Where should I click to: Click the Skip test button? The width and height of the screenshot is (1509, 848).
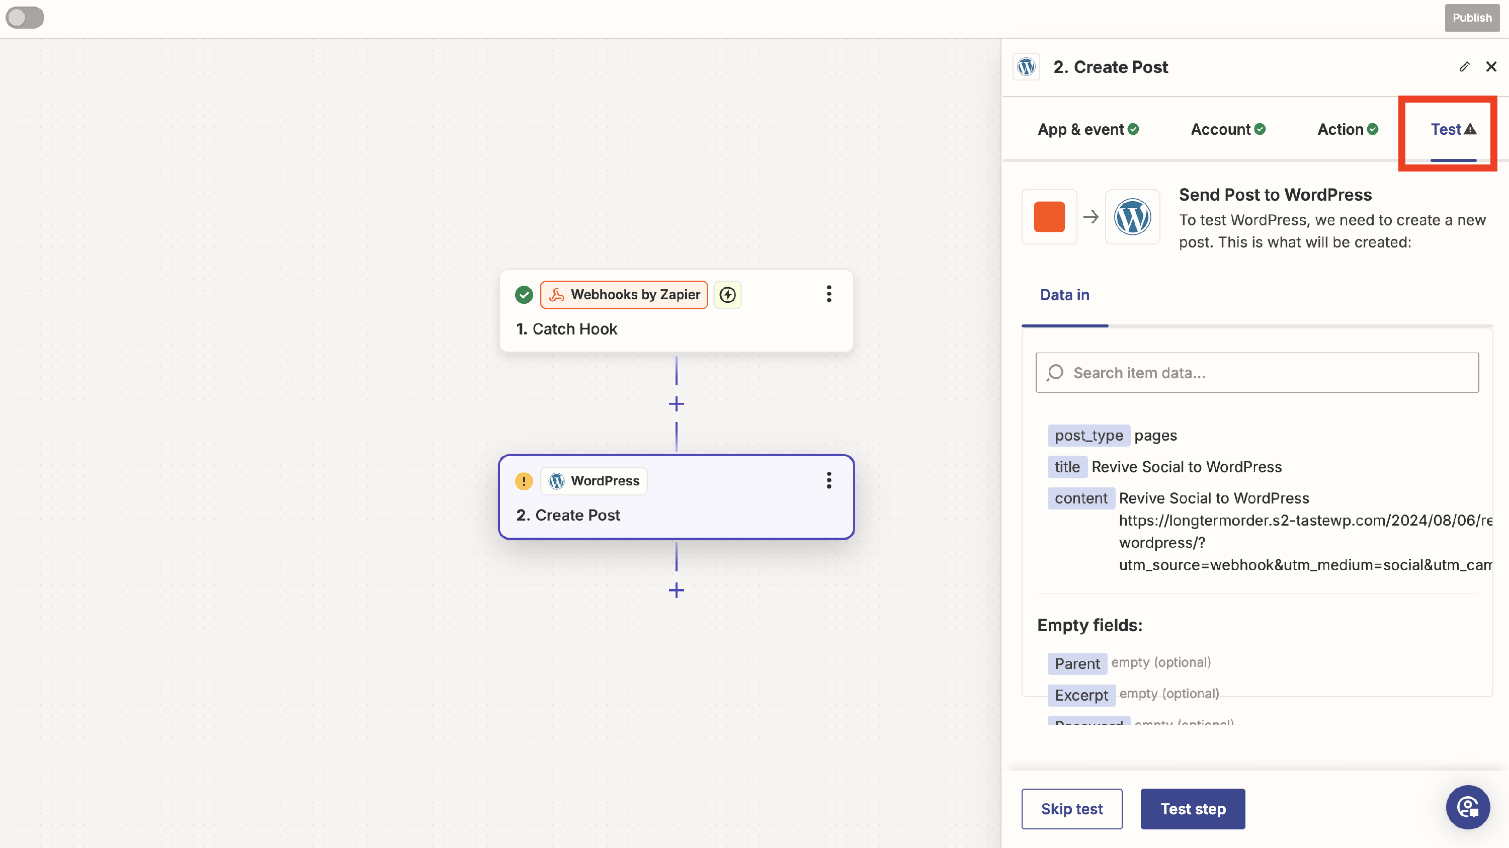(1071, 809)
